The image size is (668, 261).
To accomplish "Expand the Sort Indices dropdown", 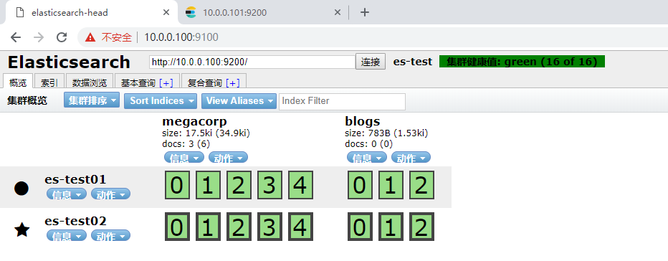I will (x=161, y=101).
